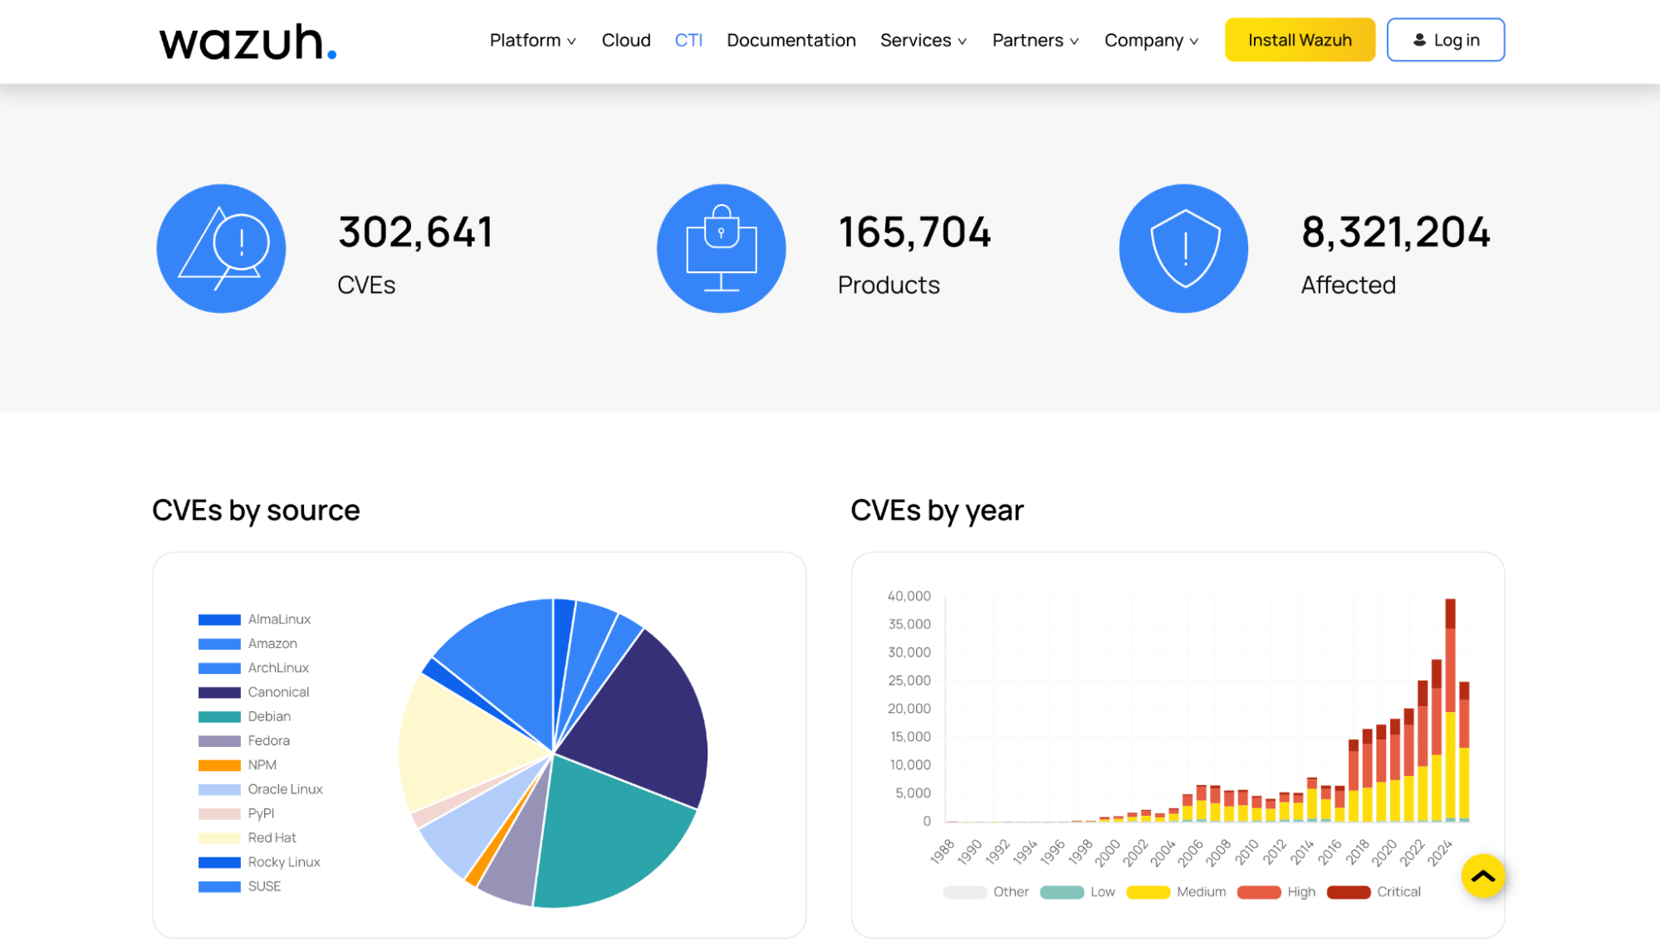
Task: Toggle the Medium severity legend item
Action: click(1176, 892)
